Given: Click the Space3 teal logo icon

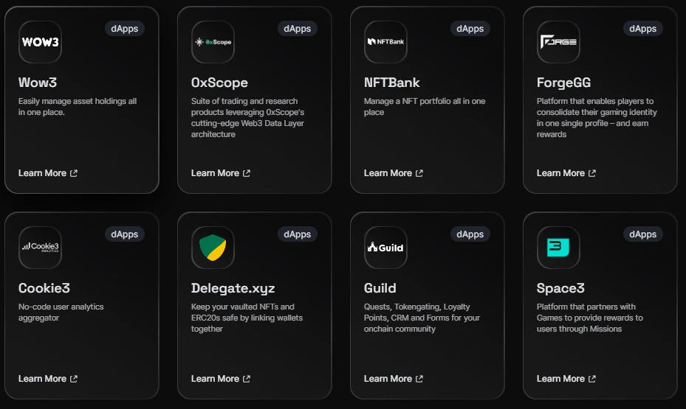Looking at the screenshot, I should tap(558, 247).
